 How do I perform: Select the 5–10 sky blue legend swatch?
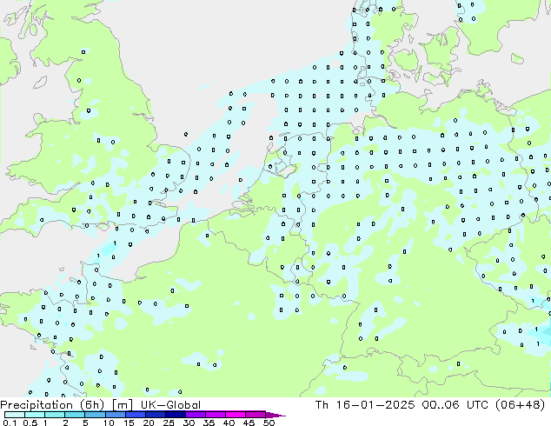pyautogui.click(x=95, y=415)
